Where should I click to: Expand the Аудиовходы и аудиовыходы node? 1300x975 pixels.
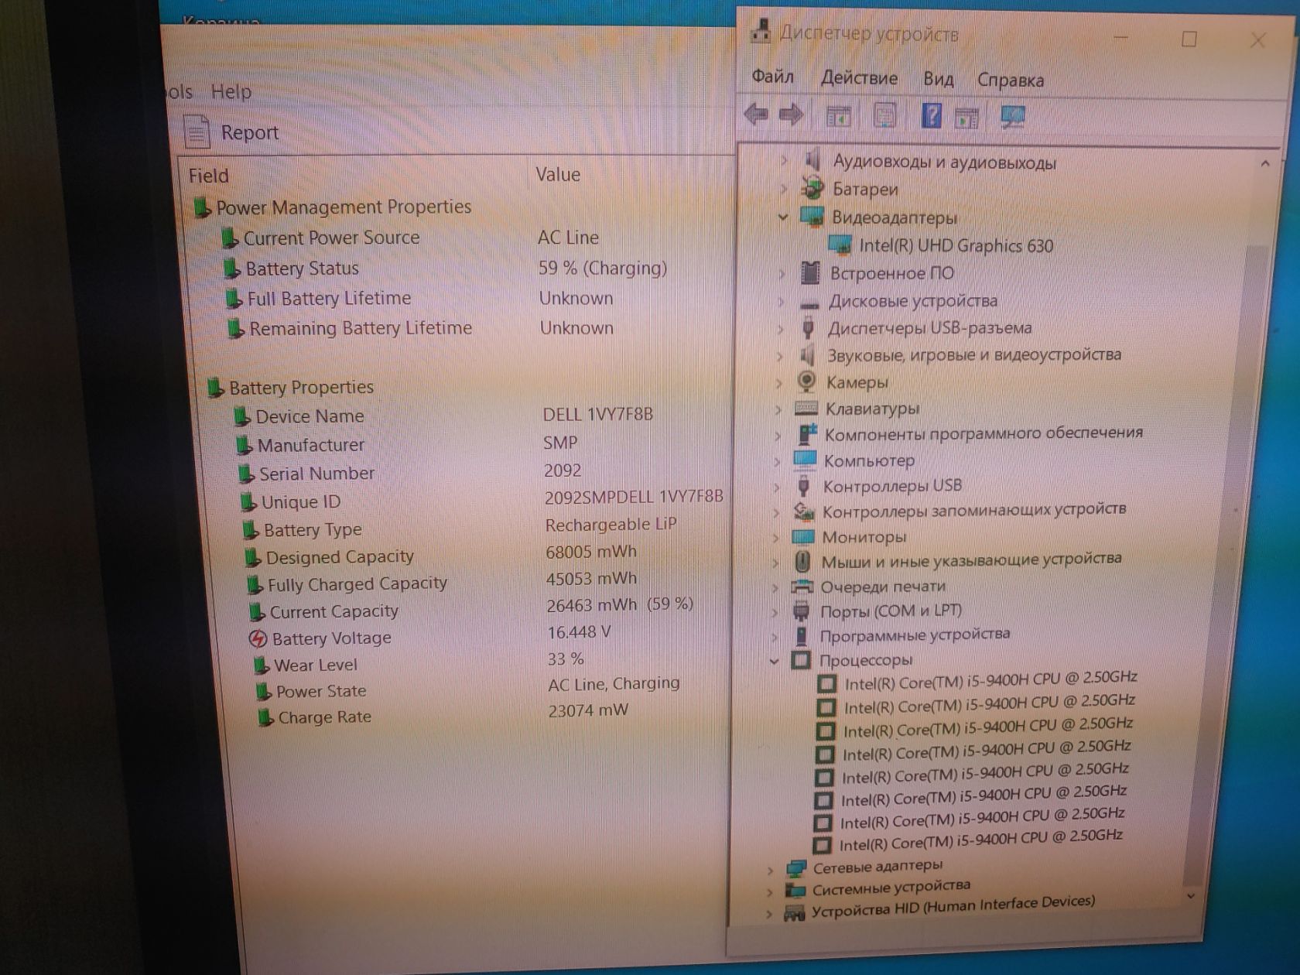(784, 161)
